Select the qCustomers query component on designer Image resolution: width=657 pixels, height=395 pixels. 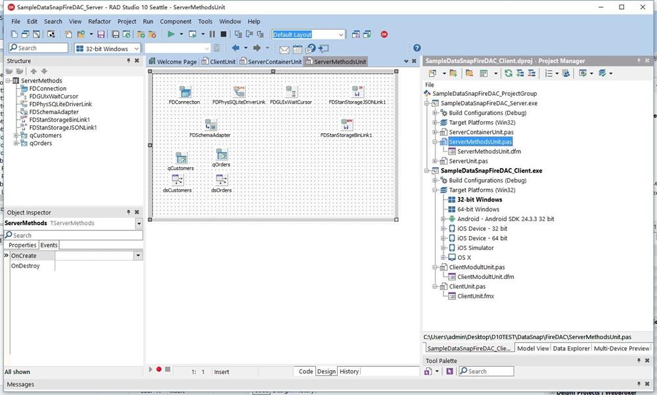click(181, 157)
